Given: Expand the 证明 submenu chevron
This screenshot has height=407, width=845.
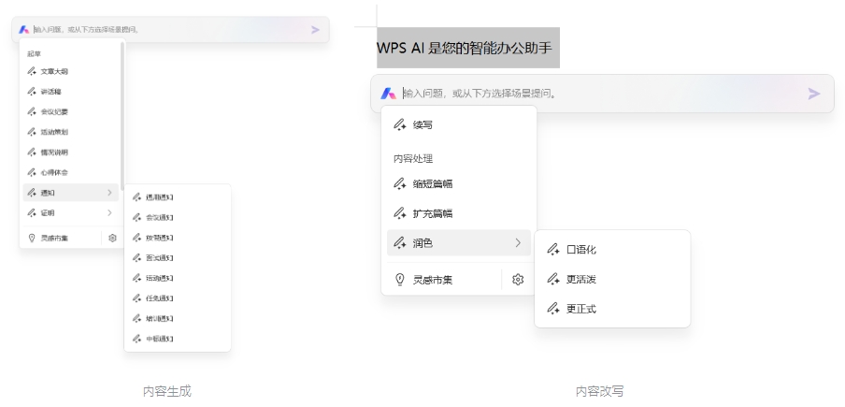Looking at the screenshot, I should point(109,213).
